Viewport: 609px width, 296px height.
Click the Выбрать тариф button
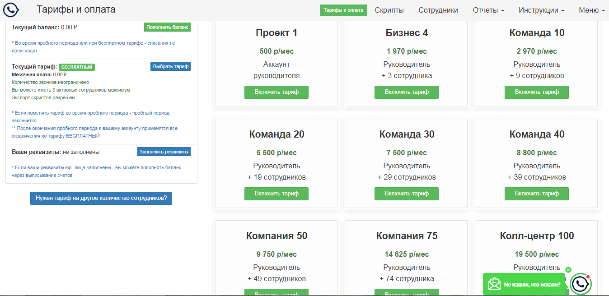(x=170, y=66)
